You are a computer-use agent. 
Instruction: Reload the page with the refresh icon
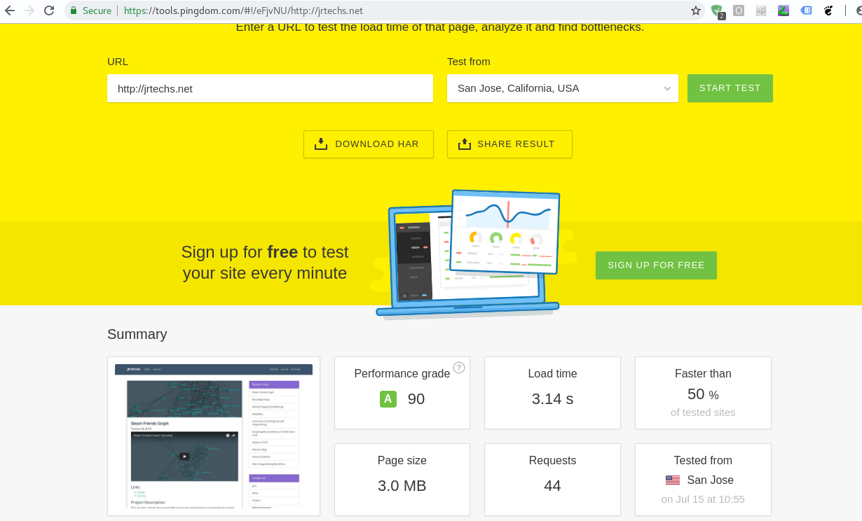[49, 11]
